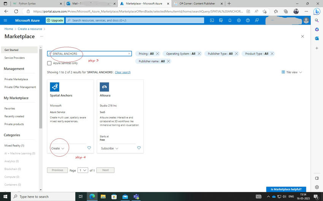This screenshot has width=323, height=201.
Task: Close the Marketplace blade
Action: [x=302, y=36]
